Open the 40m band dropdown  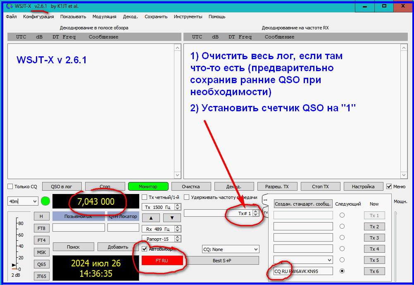click(x=23, y=201)
